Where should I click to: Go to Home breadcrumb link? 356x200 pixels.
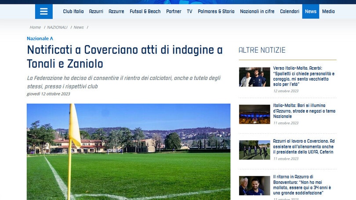coord(35,27)
